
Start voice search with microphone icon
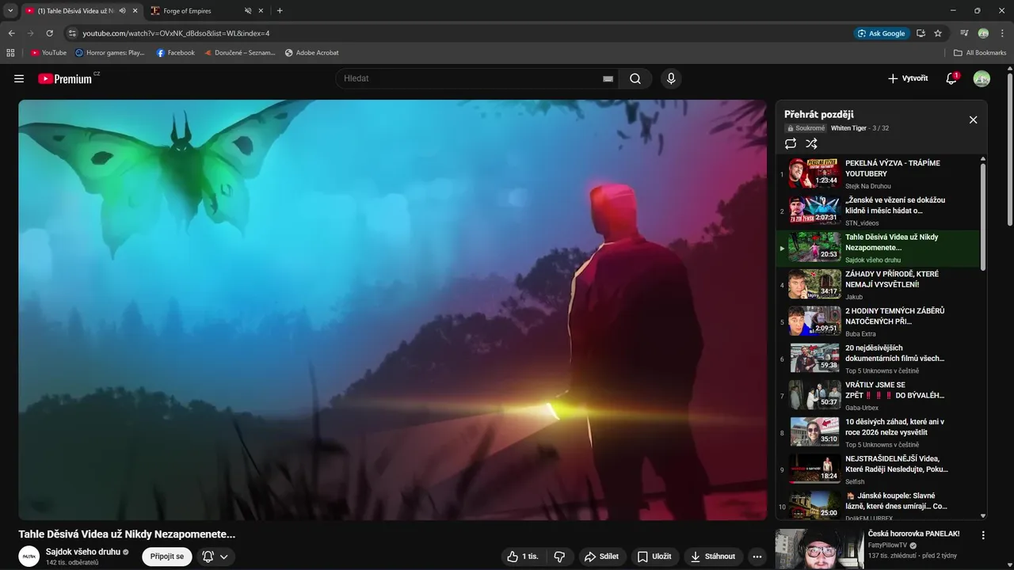(671, 78)
